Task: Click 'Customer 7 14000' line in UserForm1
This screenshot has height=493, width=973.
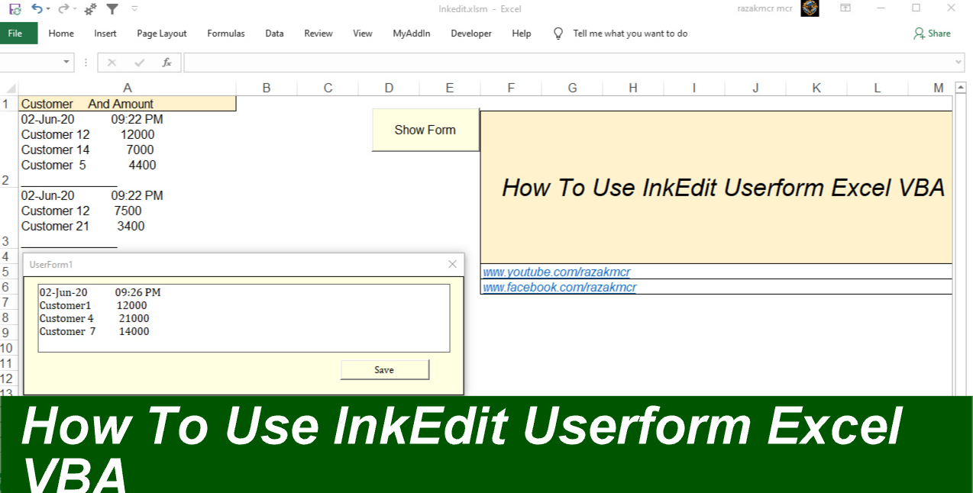Action: (95, 331)
